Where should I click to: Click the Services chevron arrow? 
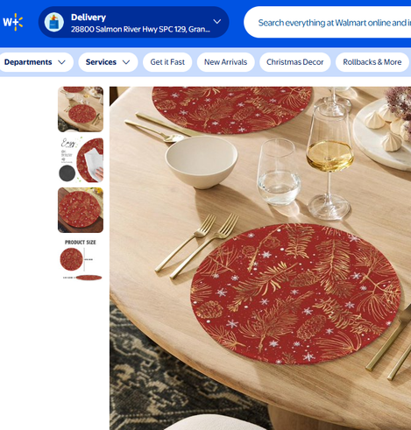(126, 62)
